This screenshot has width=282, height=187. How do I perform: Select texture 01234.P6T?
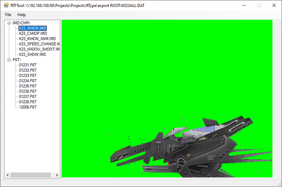(28, 81)
